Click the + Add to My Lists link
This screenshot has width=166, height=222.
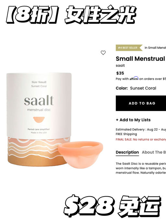pos(133,120)
